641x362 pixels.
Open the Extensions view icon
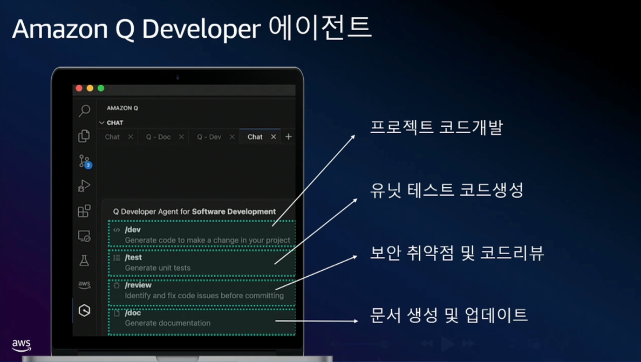pos(84,211)
